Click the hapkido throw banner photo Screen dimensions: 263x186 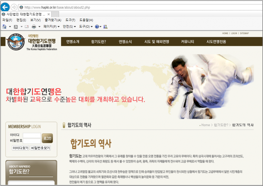(210, 86)
